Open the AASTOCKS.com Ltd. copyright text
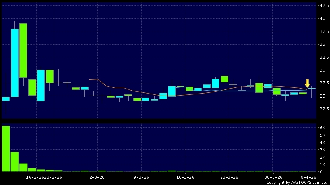This screenshot has width=330, height=185. (297, 182)
